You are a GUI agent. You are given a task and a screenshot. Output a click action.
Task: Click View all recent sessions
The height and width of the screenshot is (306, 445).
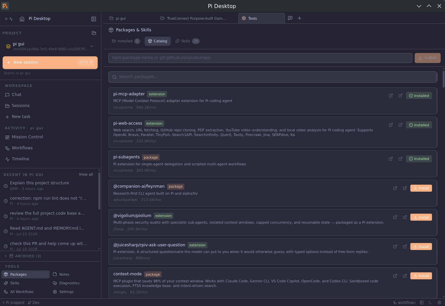pos(86,174)
